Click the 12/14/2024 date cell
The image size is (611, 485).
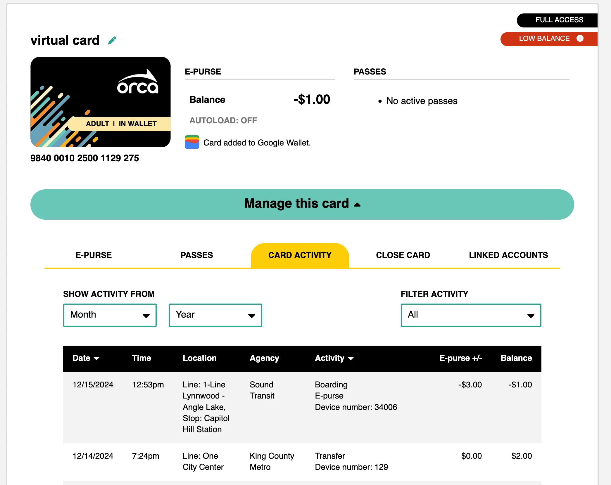tap(93, 456)
